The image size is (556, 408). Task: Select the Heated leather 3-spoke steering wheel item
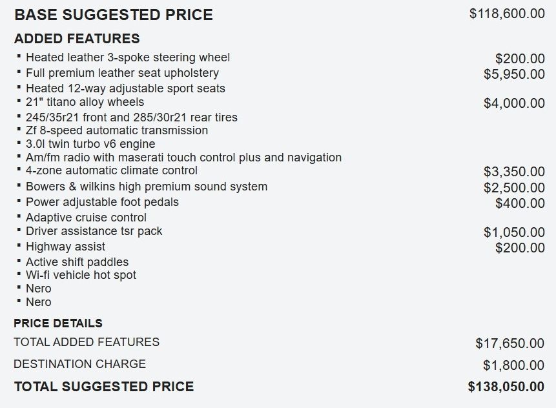(127, 58)
